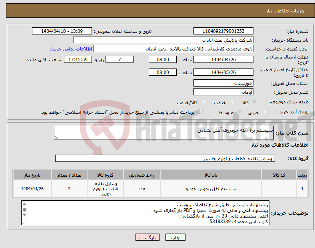
Task: Select the کالا radio button
Action: [x=255, y=102]
